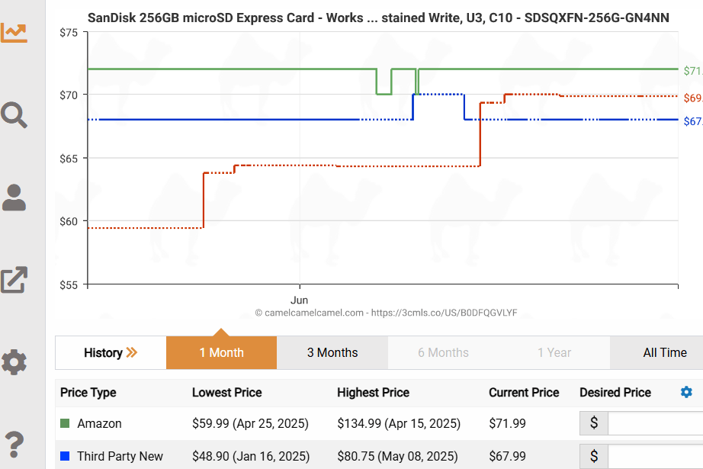Select the All Time range tab
Viewport: 703px width, 469px height.
click(664, 353)
